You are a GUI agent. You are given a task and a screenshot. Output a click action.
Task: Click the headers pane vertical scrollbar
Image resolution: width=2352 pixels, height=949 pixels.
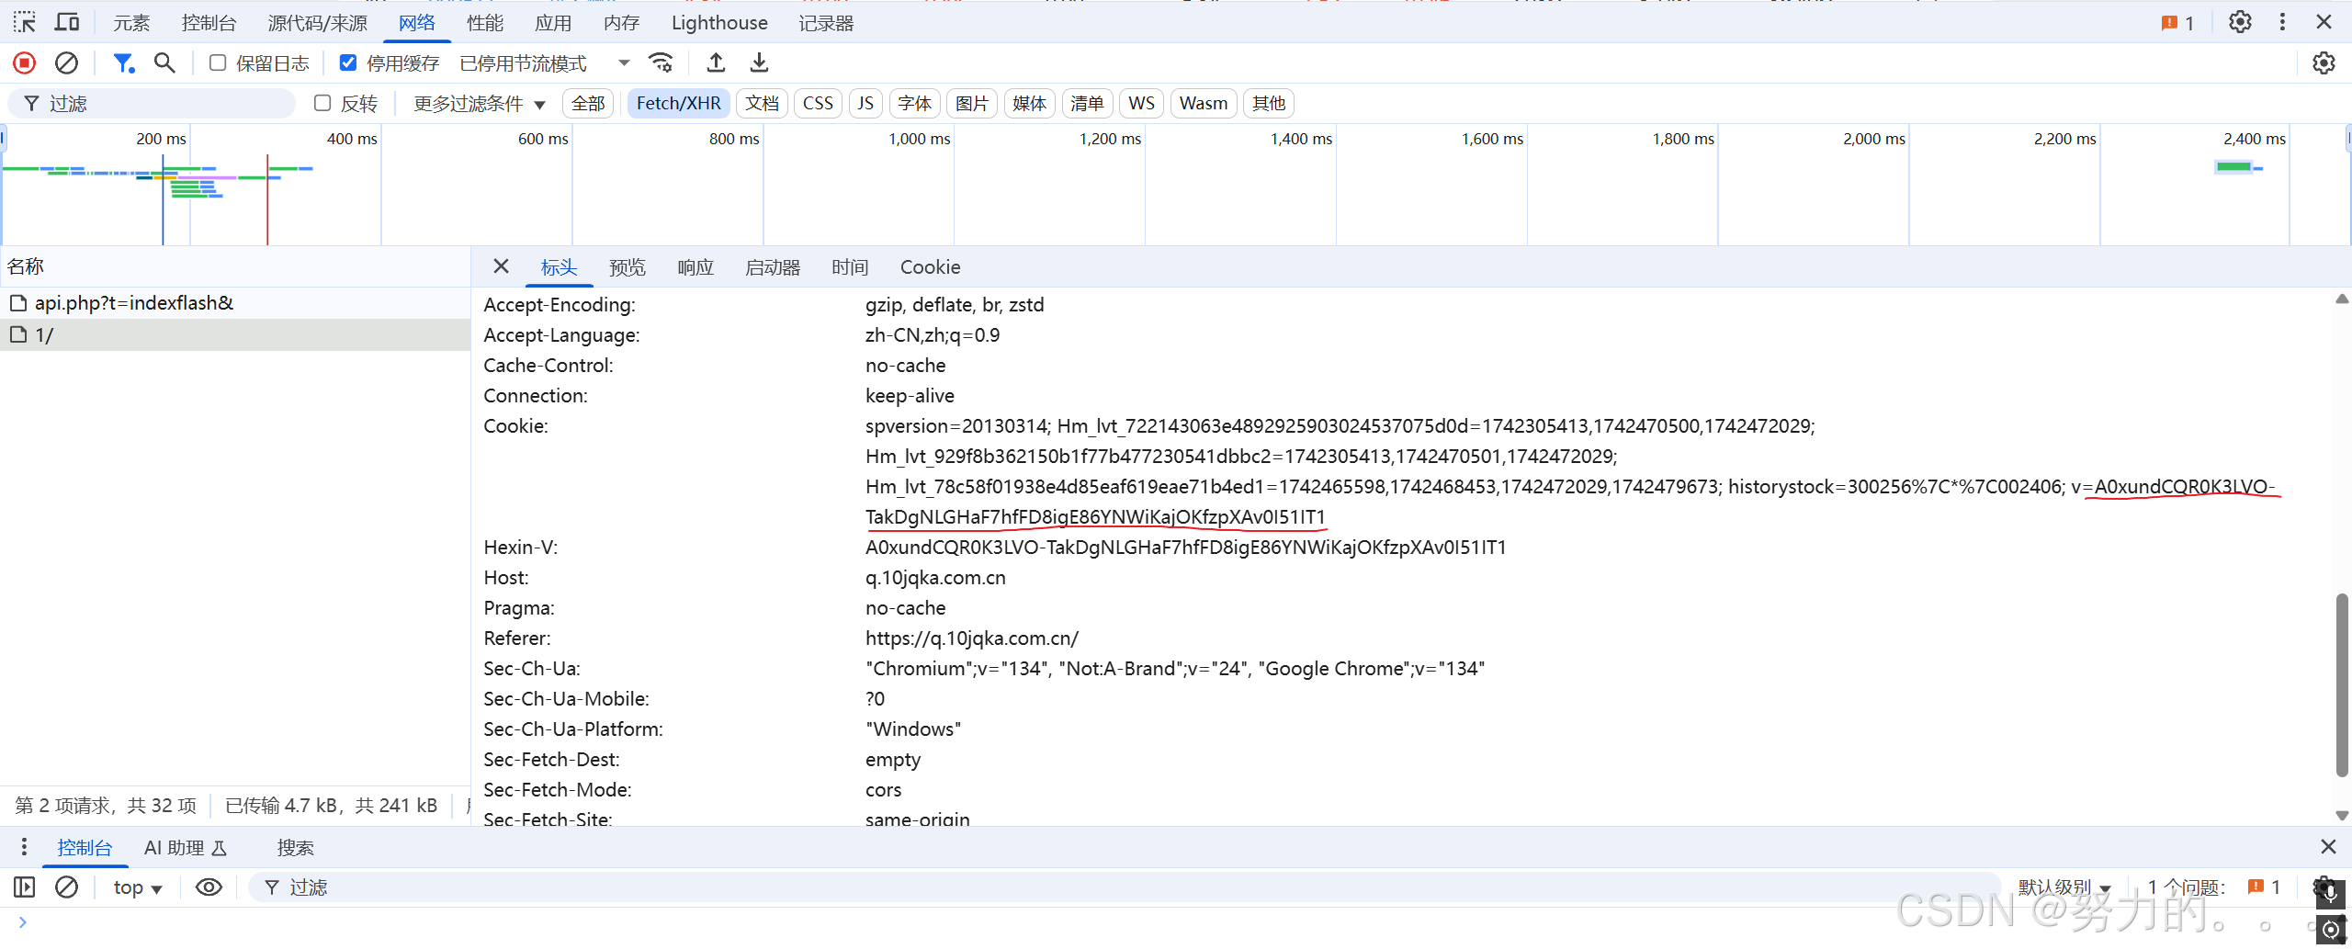pyautogui.click(x=2342, y=684)
